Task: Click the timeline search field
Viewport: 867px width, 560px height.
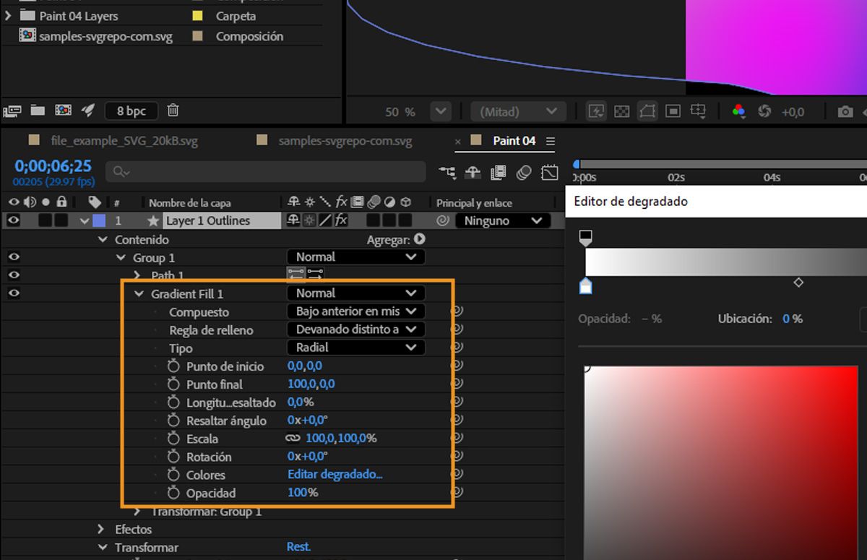Action: pyautogui.click(x=266, y=172)
